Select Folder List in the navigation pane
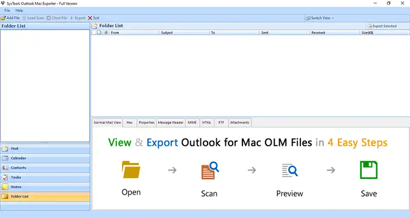The image size is (410, 218). (x=45, y=197)
